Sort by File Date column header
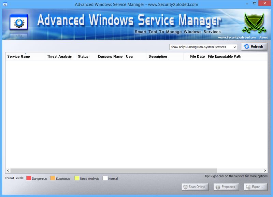 [x=195, y=56]
